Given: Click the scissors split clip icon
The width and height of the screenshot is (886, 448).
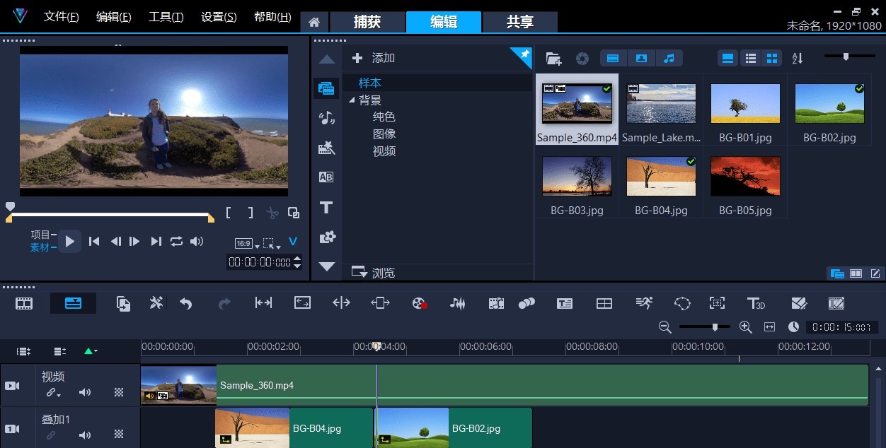Looking at the screenshot, I should (x=272, y=213).
